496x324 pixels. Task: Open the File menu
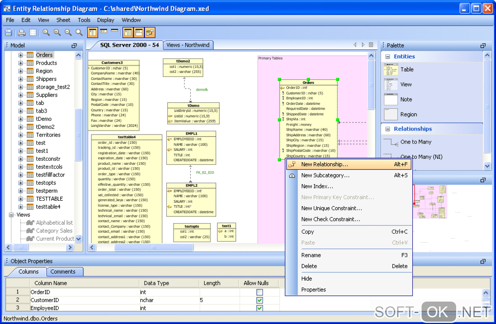(x=10, y=20)
